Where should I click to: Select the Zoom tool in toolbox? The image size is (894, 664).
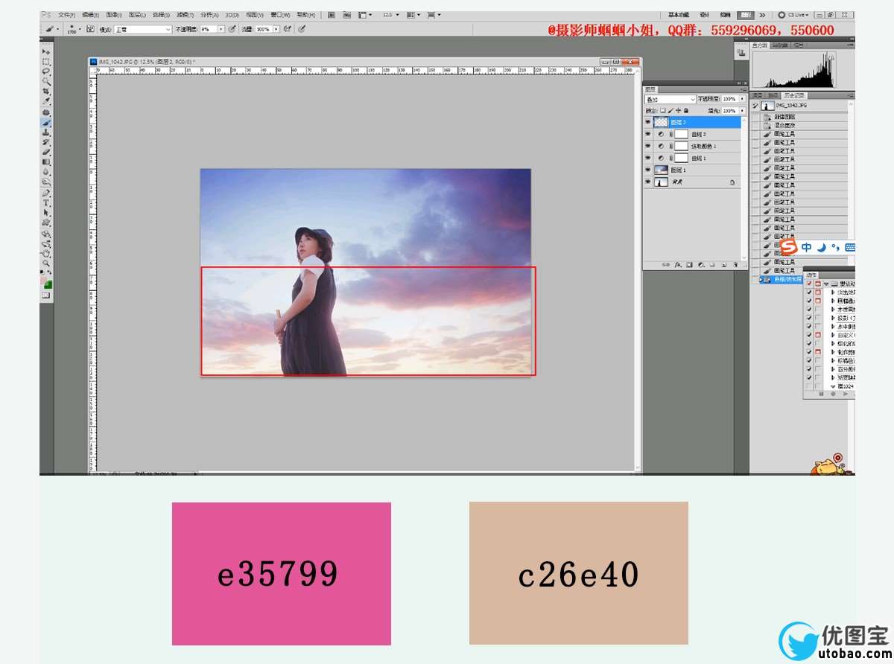tap(46, 263)
